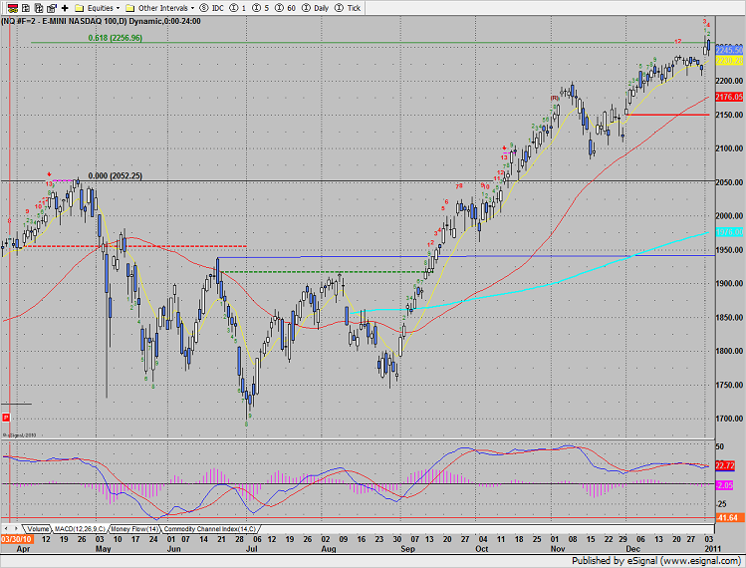
Task: Open the MACD(12,26,9,C) tab
Action: point(80,529)
